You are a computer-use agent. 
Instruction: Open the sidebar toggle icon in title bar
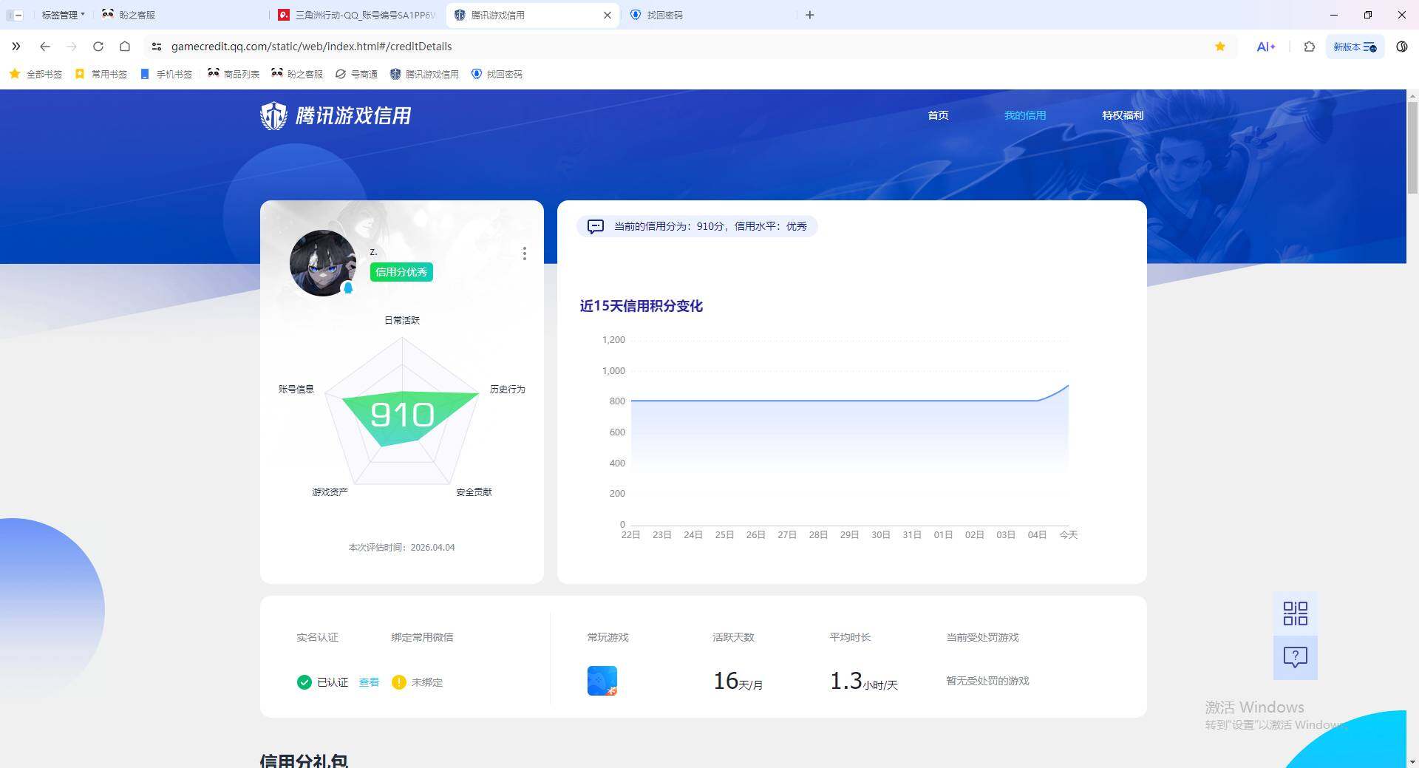[15, 15]
